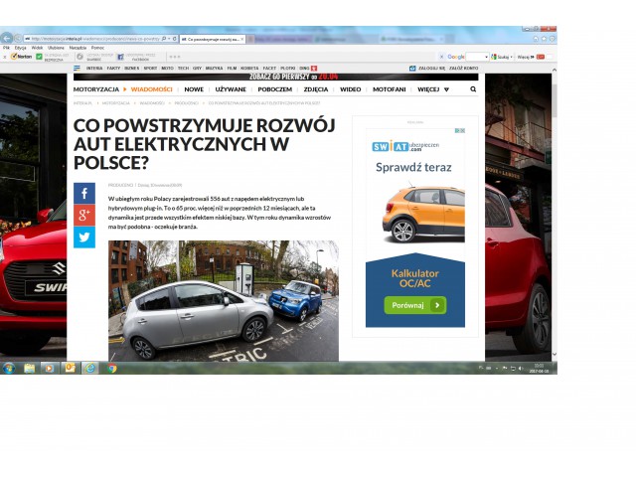The width and height of the screenshot is (636, 477).
Task: Open the file explorer taskbar icon
Action: pos(30,368)
